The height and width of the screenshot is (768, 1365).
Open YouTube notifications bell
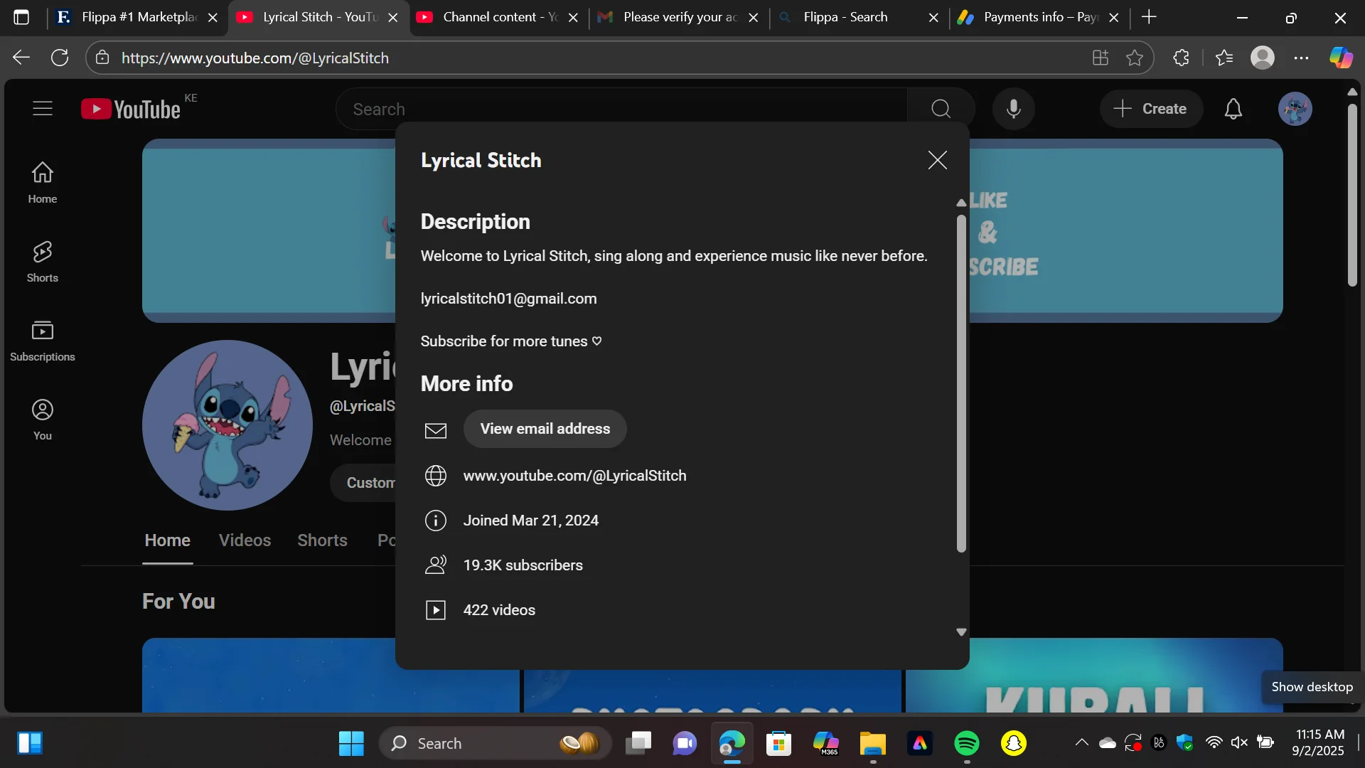point(1233,109)
